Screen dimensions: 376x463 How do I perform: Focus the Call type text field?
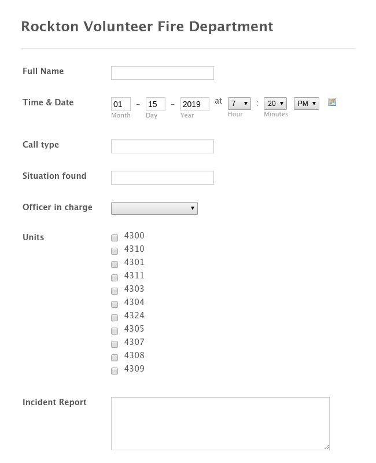pos(163,146)
